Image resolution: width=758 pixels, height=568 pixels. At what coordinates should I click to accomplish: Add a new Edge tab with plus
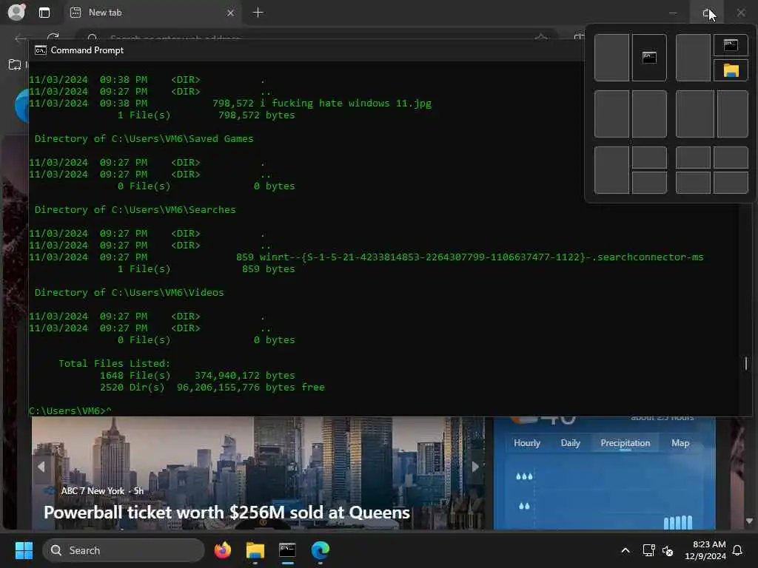(x=258, y=13)
